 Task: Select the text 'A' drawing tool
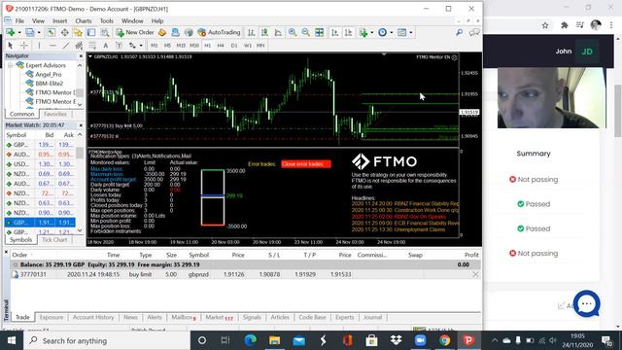pos(106,46)
